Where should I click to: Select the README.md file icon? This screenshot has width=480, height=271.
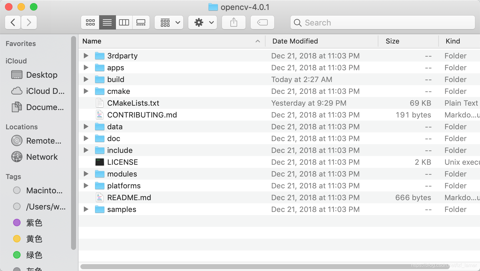pos(100,197)
